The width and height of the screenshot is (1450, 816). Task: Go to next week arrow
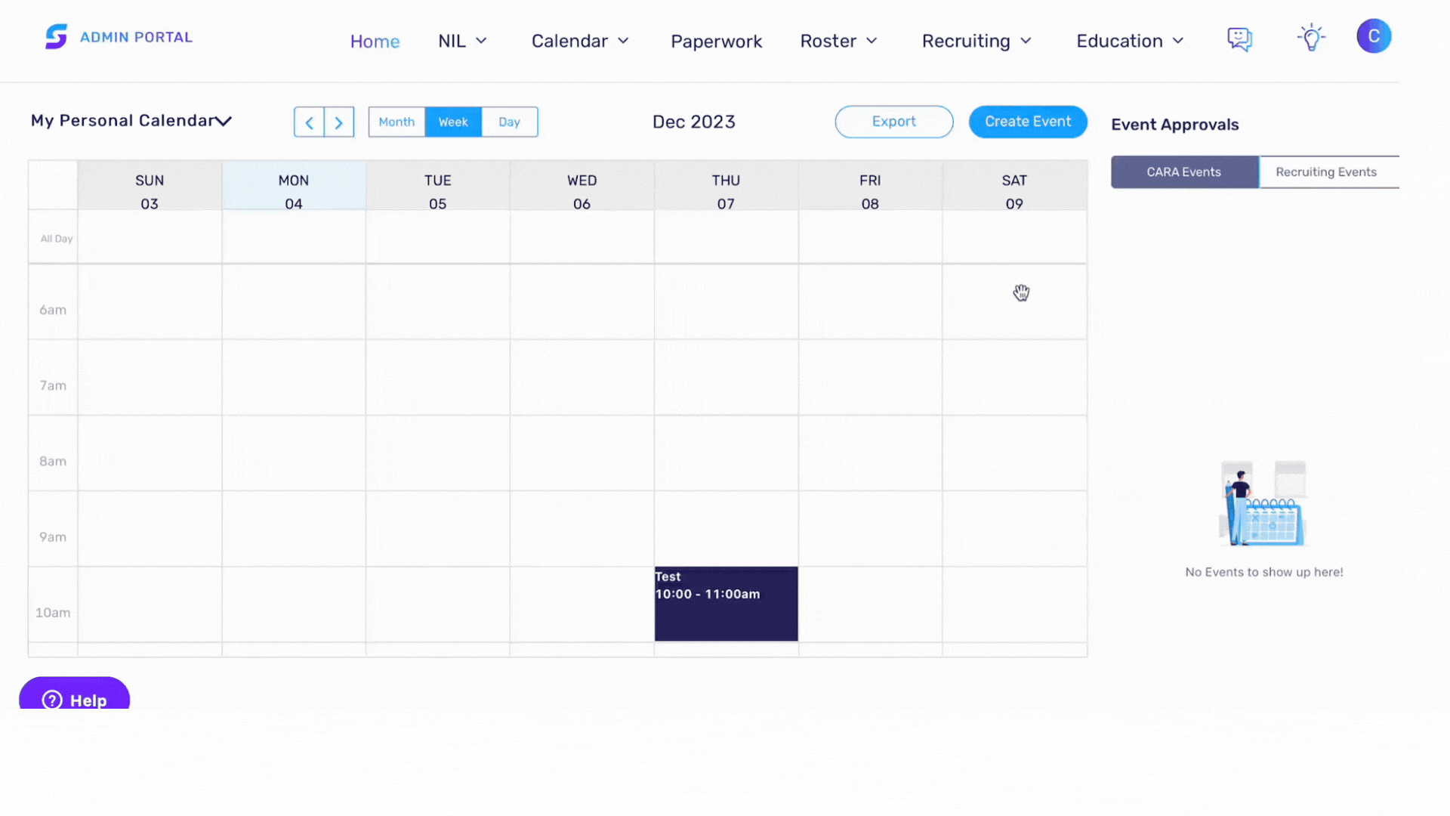[339, 122]
